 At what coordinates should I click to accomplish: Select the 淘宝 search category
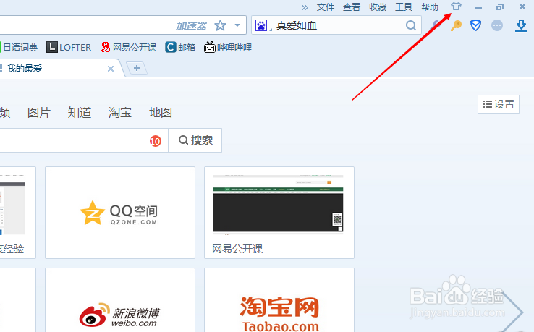[120, 113]
